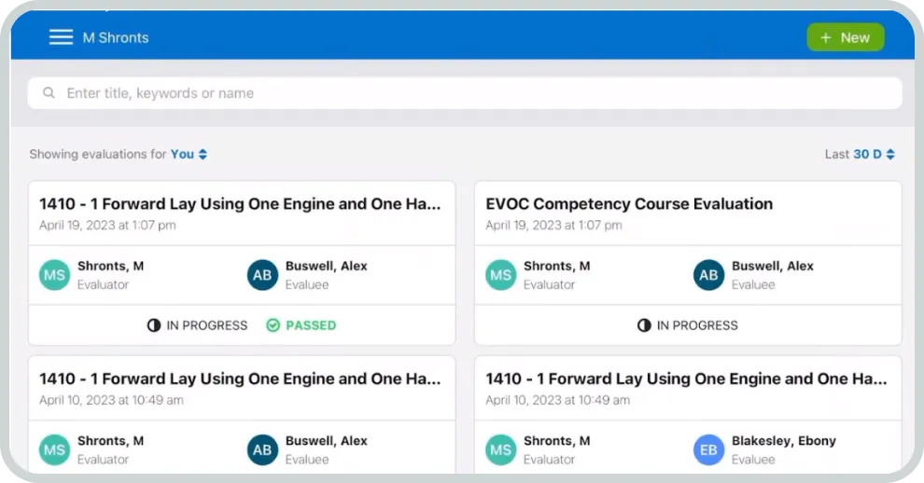
Task: Click AB avatar in bottom-left April 10 card
Action: pos(262,449)
